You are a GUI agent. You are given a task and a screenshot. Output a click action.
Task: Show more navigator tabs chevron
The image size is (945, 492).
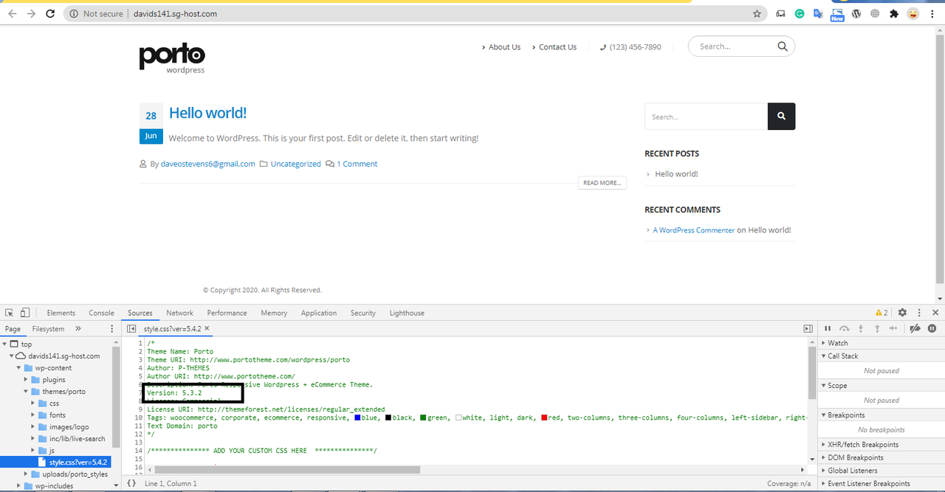pos(78,328)
